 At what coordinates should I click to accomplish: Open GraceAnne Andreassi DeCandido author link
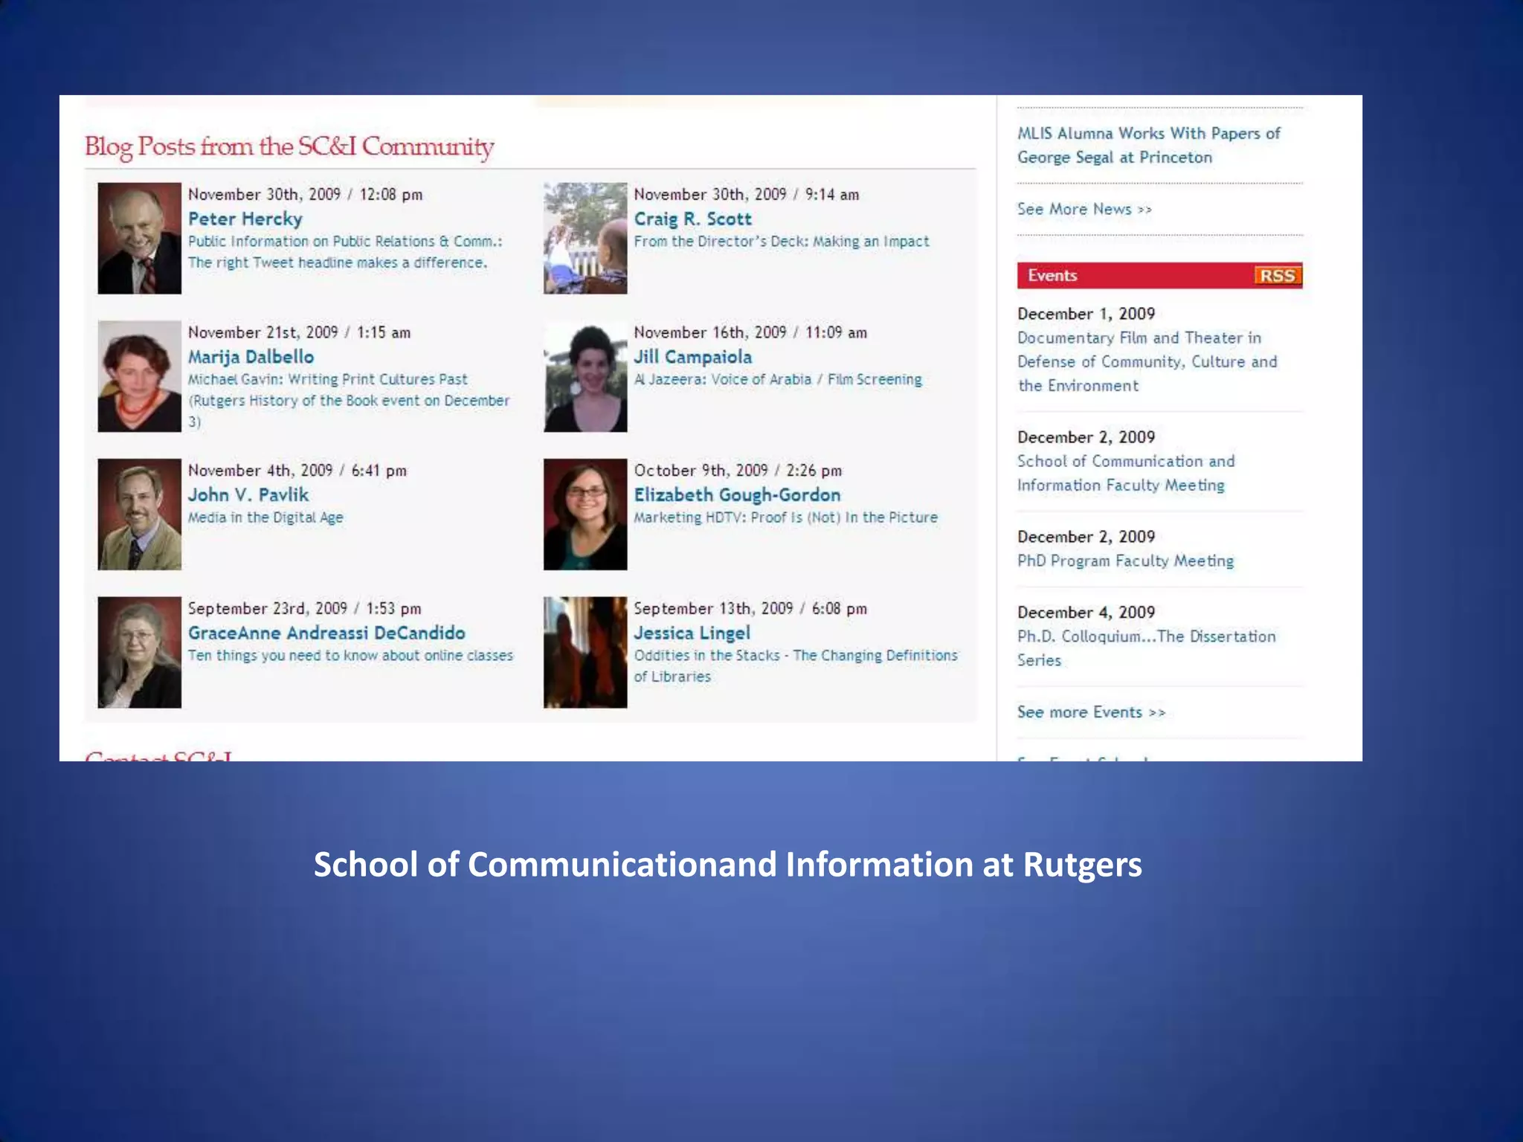[326, 633]
